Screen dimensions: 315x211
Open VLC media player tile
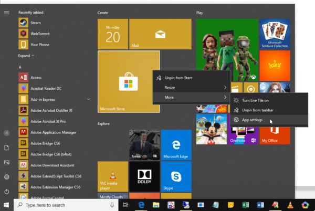[113, 176]
